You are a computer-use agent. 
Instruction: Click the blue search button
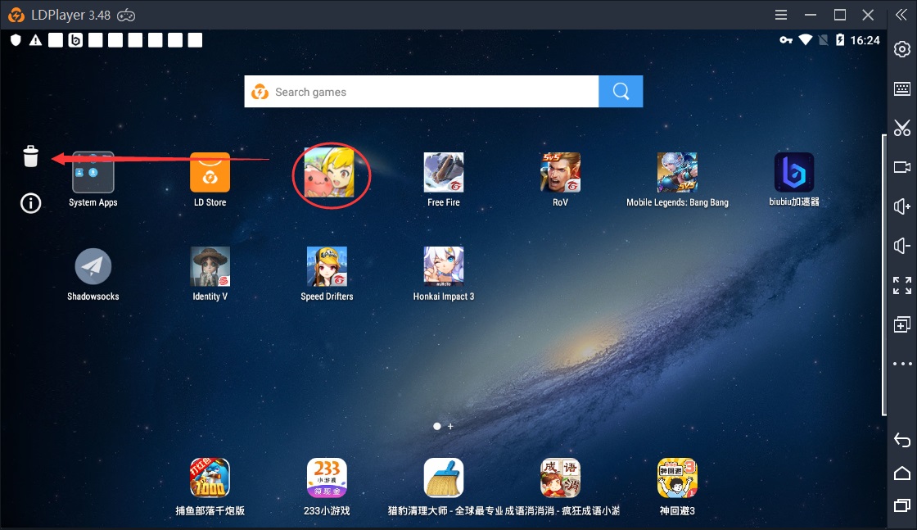(x=621, y=91)
